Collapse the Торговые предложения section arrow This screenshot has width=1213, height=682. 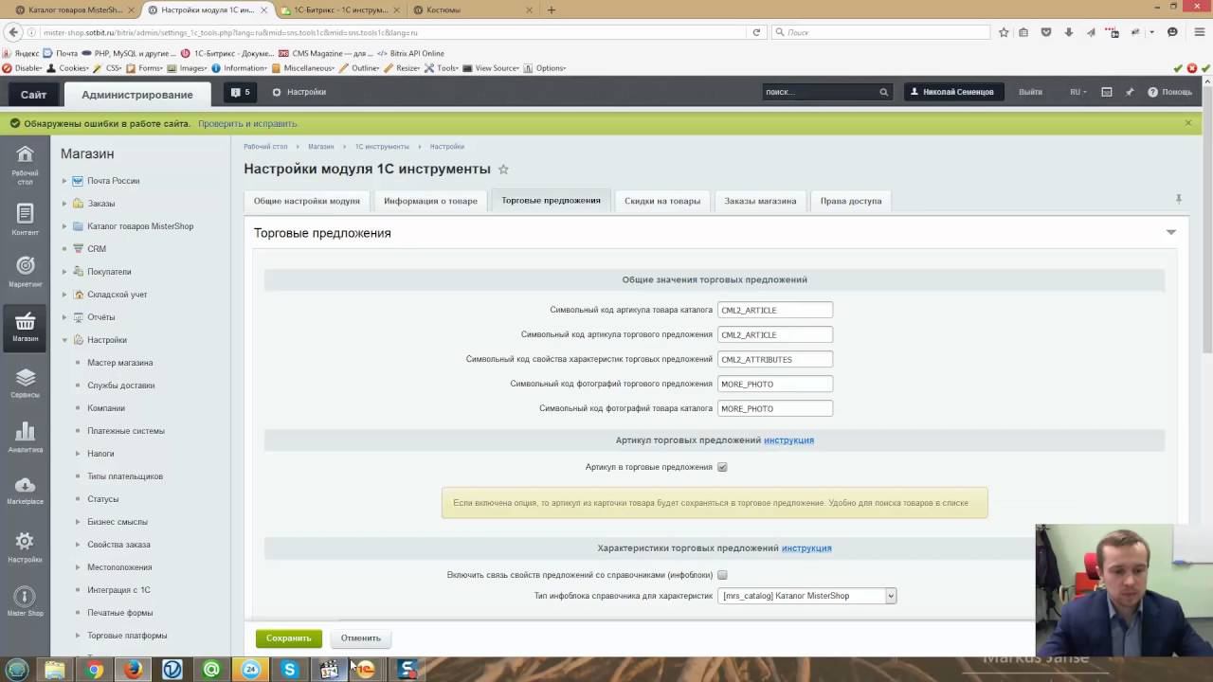pos(1171,232)
